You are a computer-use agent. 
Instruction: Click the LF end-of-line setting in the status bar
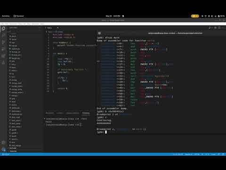(202, 154)
